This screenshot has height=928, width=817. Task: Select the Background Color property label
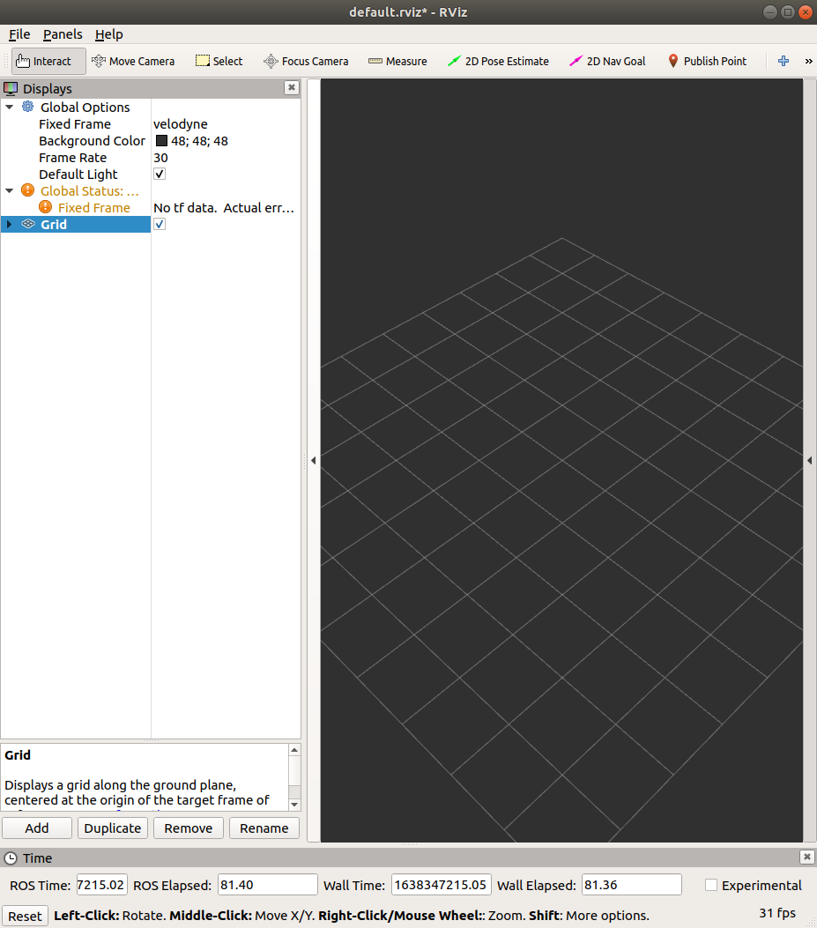click(x=92, y=141)
